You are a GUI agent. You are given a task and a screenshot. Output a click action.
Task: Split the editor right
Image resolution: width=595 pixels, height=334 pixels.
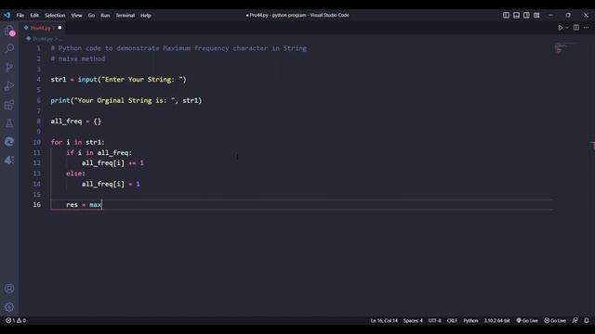[576, 28]
